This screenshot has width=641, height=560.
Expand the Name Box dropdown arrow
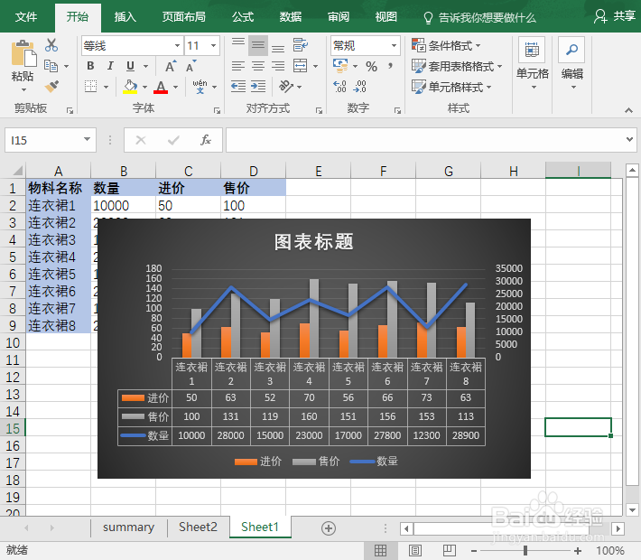(87, 140)
